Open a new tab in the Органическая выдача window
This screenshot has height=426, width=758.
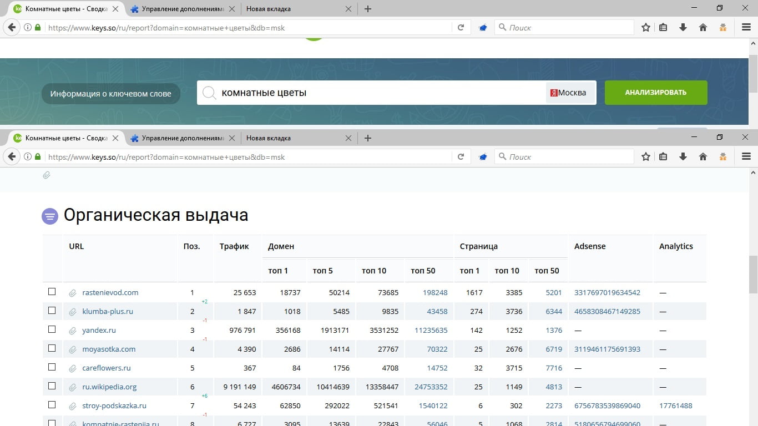coord(367,138)
